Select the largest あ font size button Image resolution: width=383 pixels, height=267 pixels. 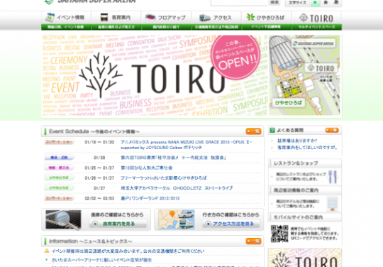click(336, 3)
